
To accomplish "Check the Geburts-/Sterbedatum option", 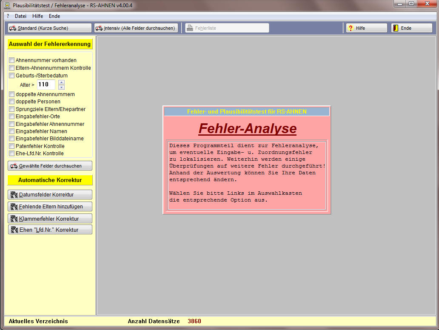I will [x=12, y=75].
